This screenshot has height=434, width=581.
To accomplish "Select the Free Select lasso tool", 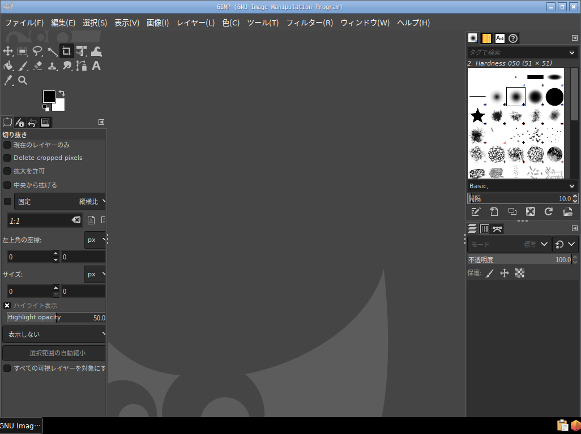I will pyautogui.click(x=37, y=51).
